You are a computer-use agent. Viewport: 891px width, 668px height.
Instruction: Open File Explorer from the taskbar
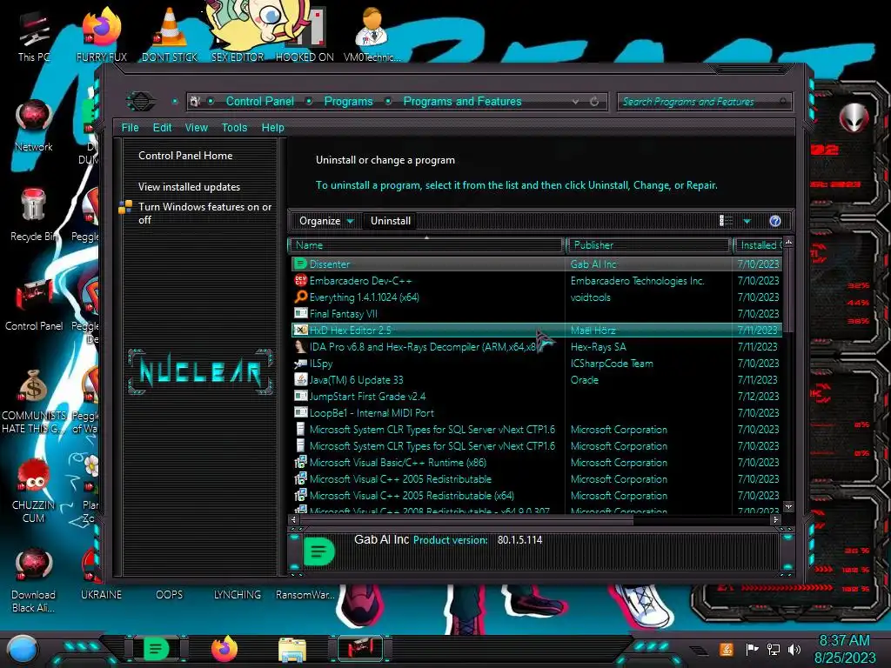pyautogui.click(x=292, y=650)
